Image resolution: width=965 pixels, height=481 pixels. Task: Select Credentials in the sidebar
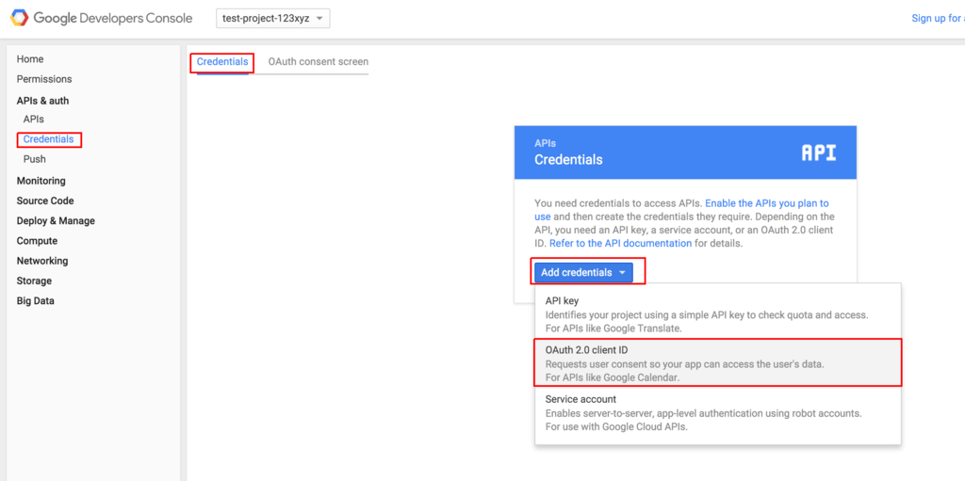coord(48,139)
